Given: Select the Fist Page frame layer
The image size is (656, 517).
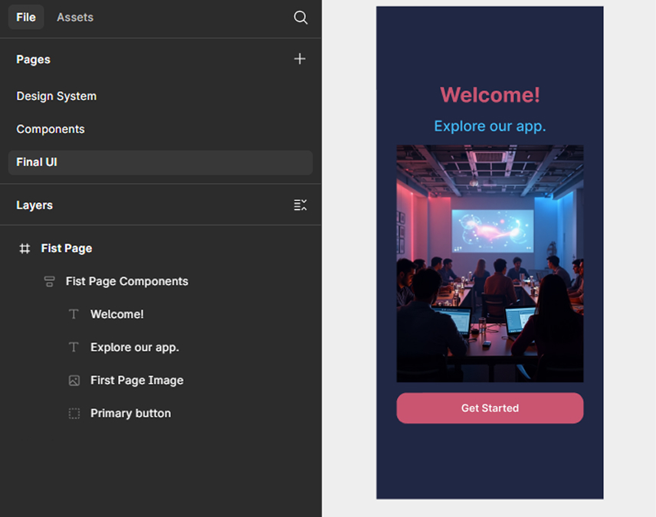Looking at the screenshot, I should [x=67, y=248].
